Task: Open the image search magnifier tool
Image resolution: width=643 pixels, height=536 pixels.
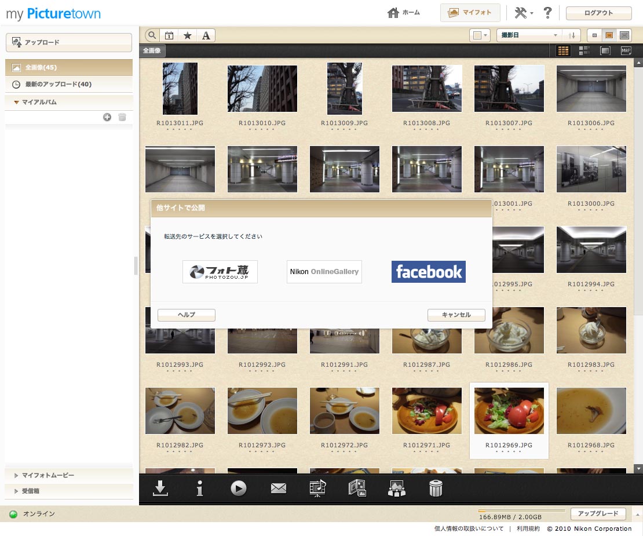Action: (x=151, y=35)
